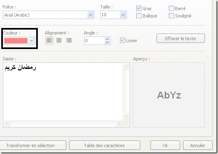Open the Police font dropdown
218x154 pixels.
point(91,15)
